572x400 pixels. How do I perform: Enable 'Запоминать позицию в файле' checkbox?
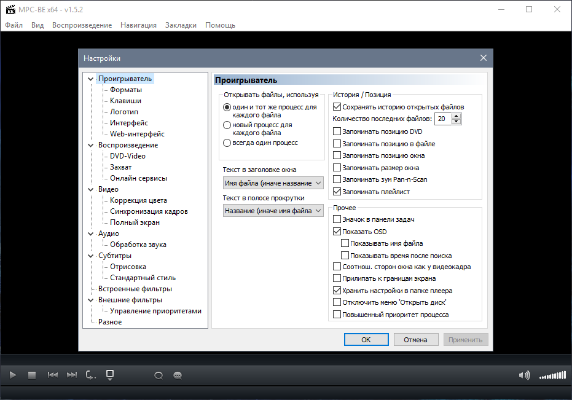337,144
